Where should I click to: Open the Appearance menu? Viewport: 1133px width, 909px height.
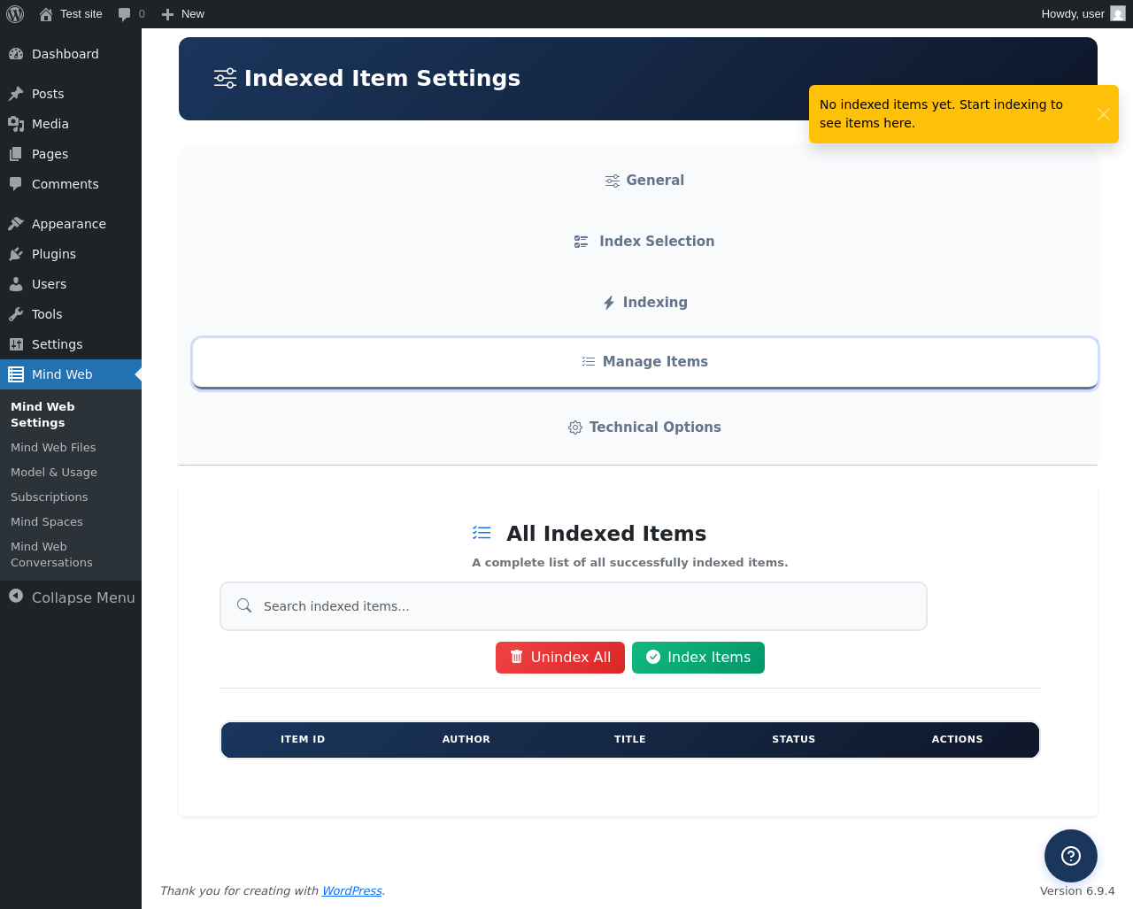(71, 224)
